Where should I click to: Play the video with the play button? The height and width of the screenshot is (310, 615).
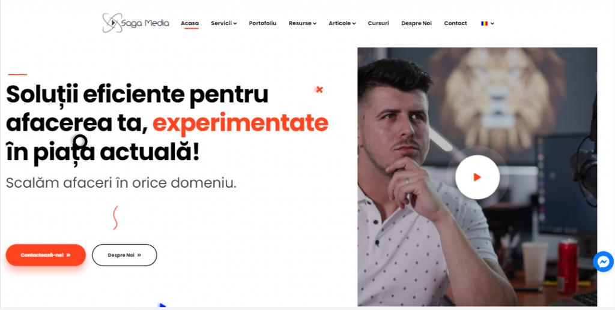click(x=477, y=177)
